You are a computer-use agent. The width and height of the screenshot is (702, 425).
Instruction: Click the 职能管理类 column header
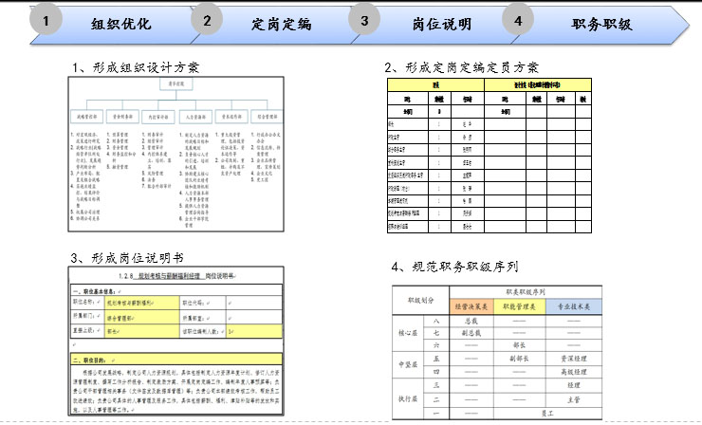coord(518,305)
